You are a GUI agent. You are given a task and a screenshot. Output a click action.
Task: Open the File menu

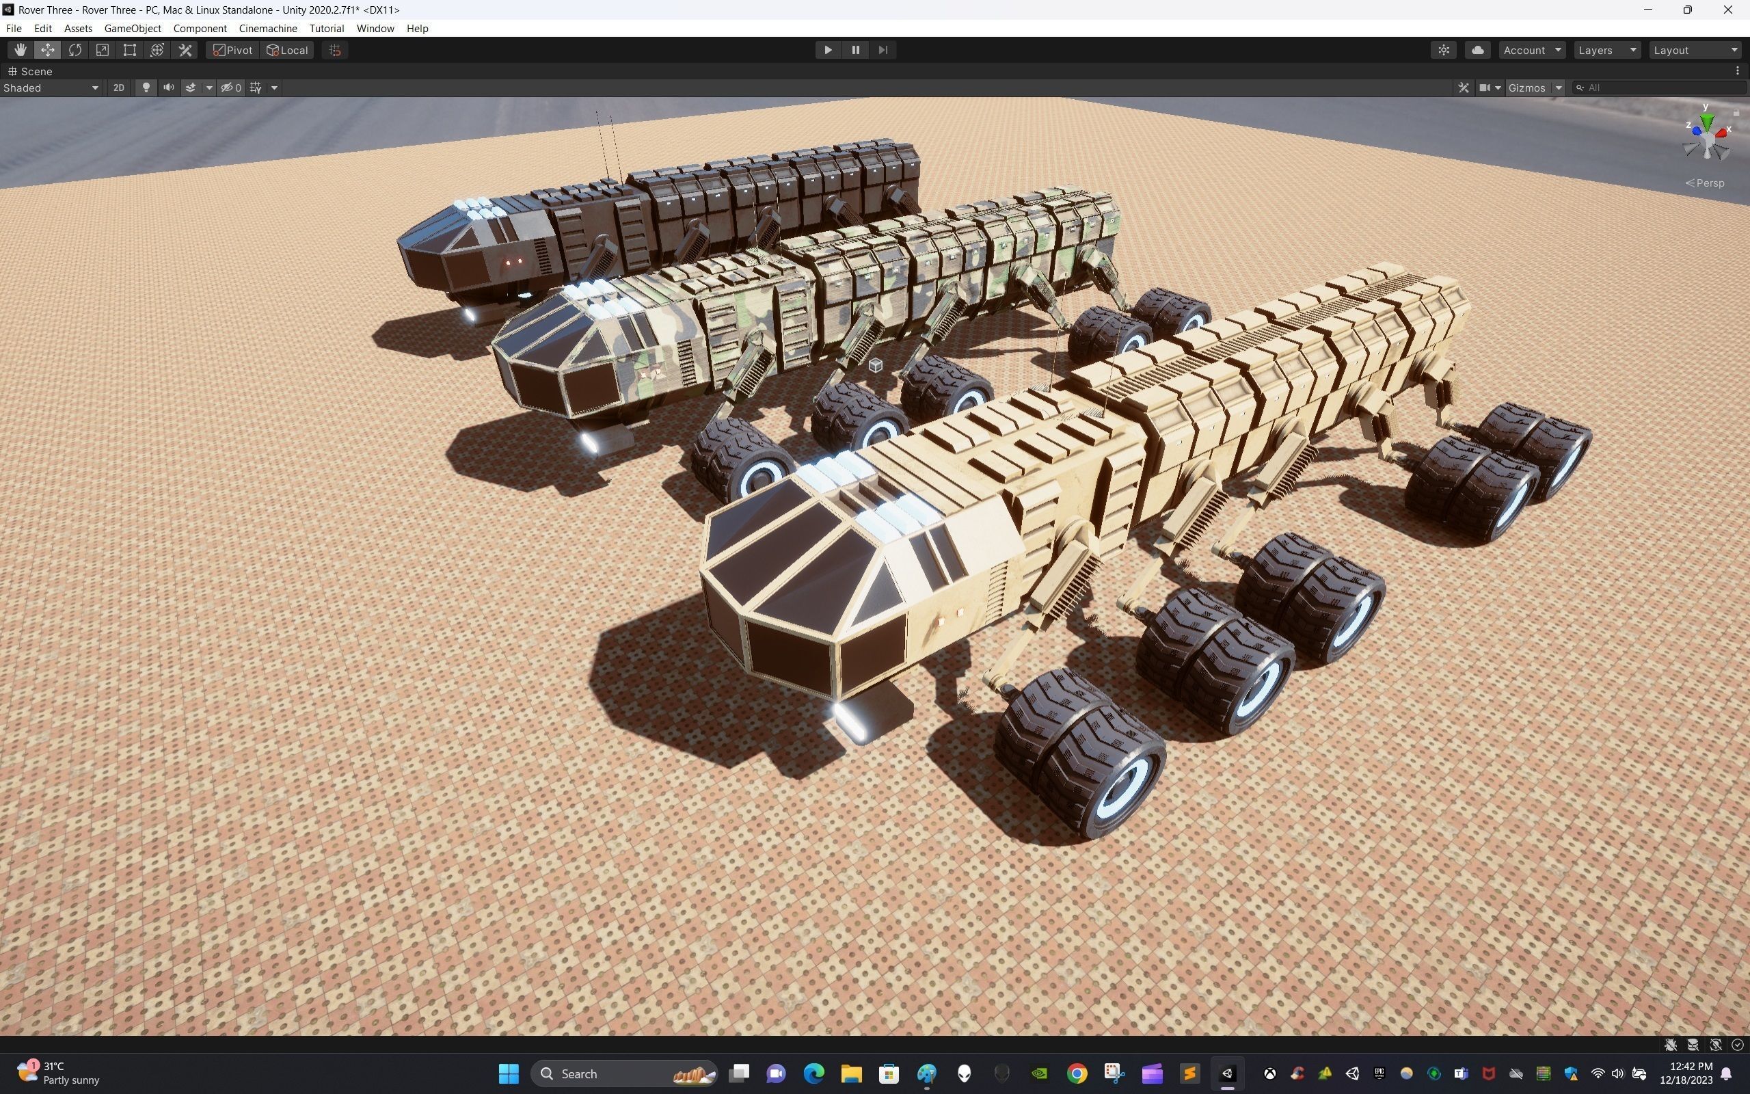[14, 28]
